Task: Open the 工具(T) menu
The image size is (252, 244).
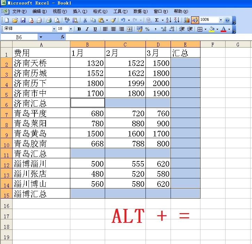Action: tap(120, 11)
